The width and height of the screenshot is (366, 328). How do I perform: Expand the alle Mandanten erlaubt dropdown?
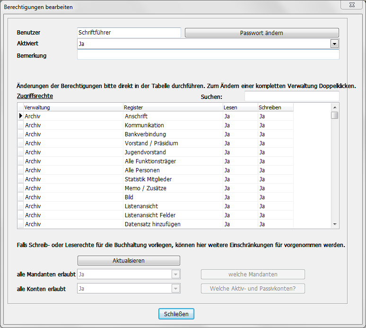pyautogui.click(x=175, y=275)
